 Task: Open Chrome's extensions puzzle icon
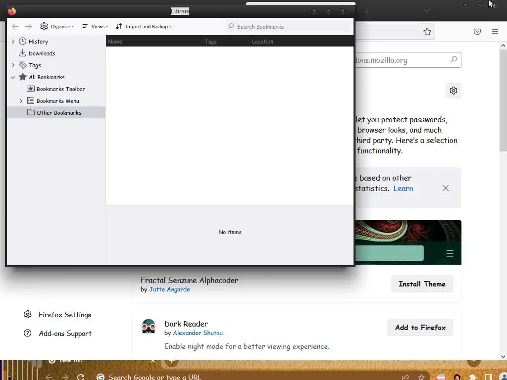[472, 377]
